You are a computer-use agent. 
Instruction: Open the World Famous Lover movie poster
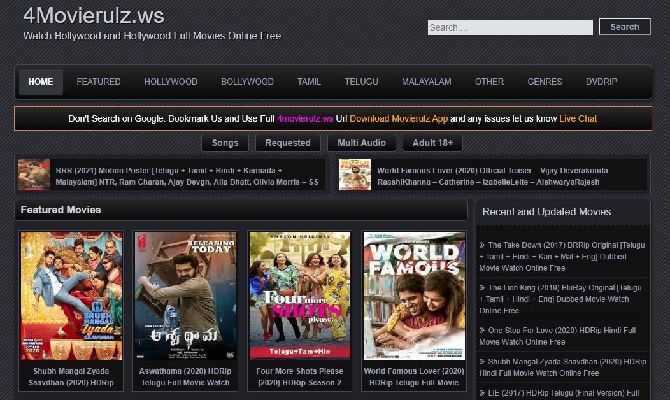[x=414, y=296]
